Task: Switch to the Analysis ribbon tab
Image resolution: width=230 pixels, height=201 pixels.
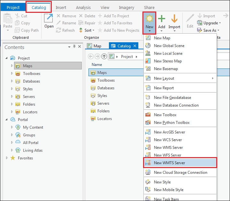Action: tap(83, 7)
